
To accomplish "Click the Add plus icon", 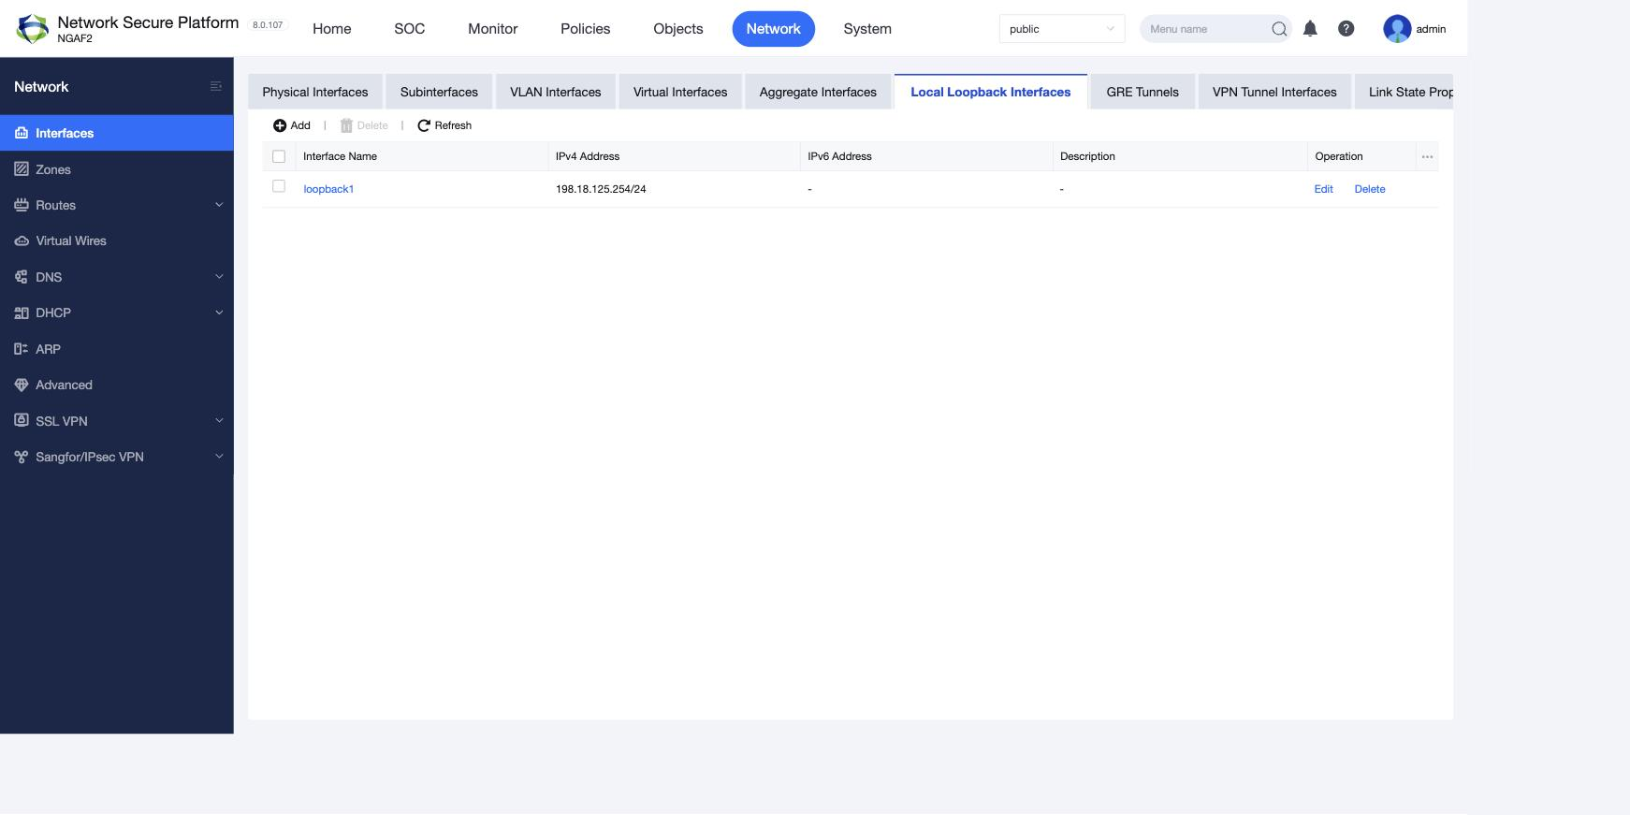I will (x=280, y=125).
